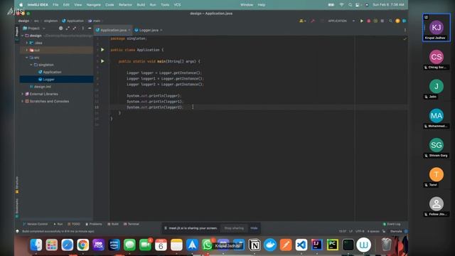Click Hide on the screen share bar

(254, 228)
